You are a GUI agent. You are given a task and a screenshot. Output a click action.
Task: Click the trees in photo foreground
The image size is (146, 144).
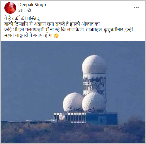point(73,133)
